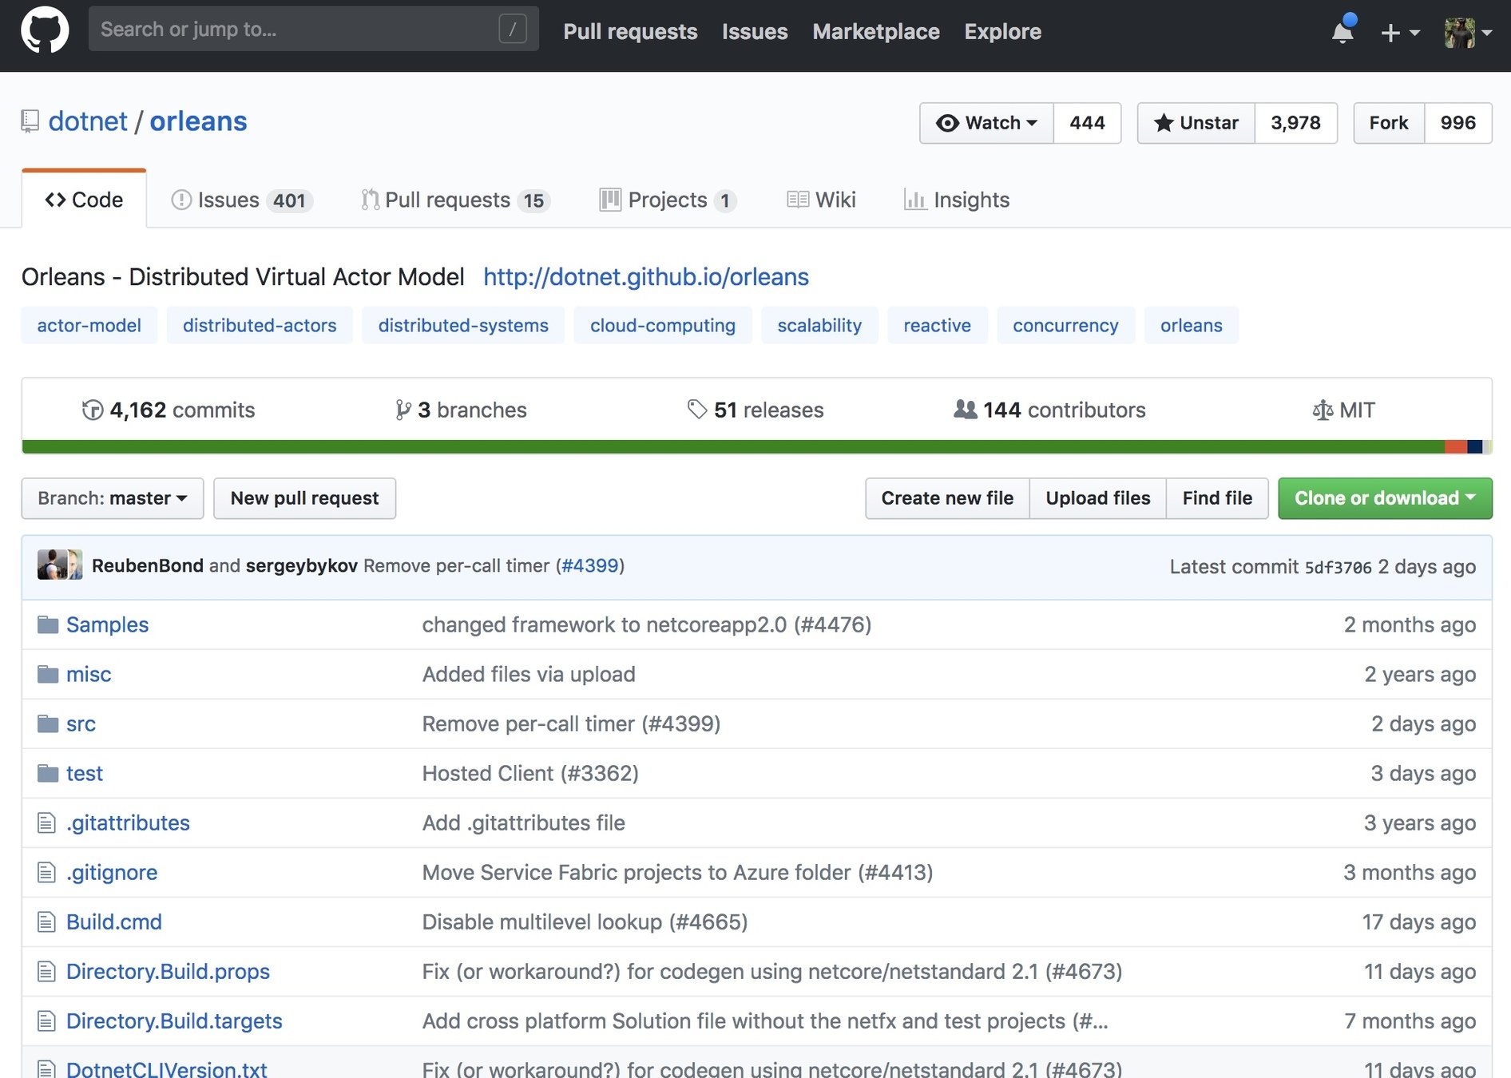The image size is (1511, 1078).
Task: Click the green language bar segment
Action: tap(733, 446)
